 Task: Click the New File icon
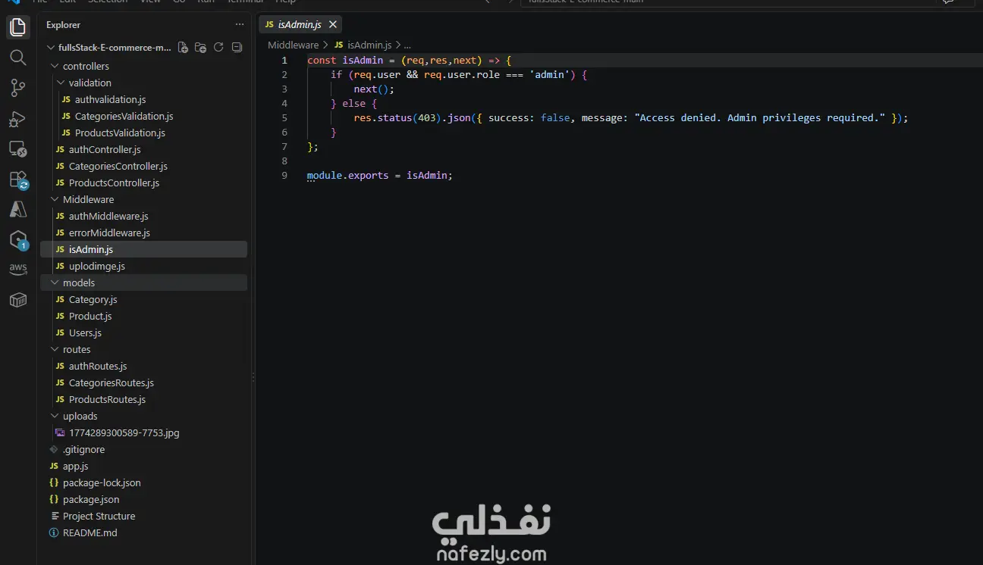(183, 48)
